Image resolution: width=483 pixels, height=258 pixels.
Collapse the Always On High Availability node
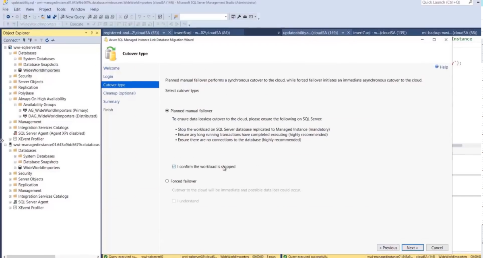(10, 99)
